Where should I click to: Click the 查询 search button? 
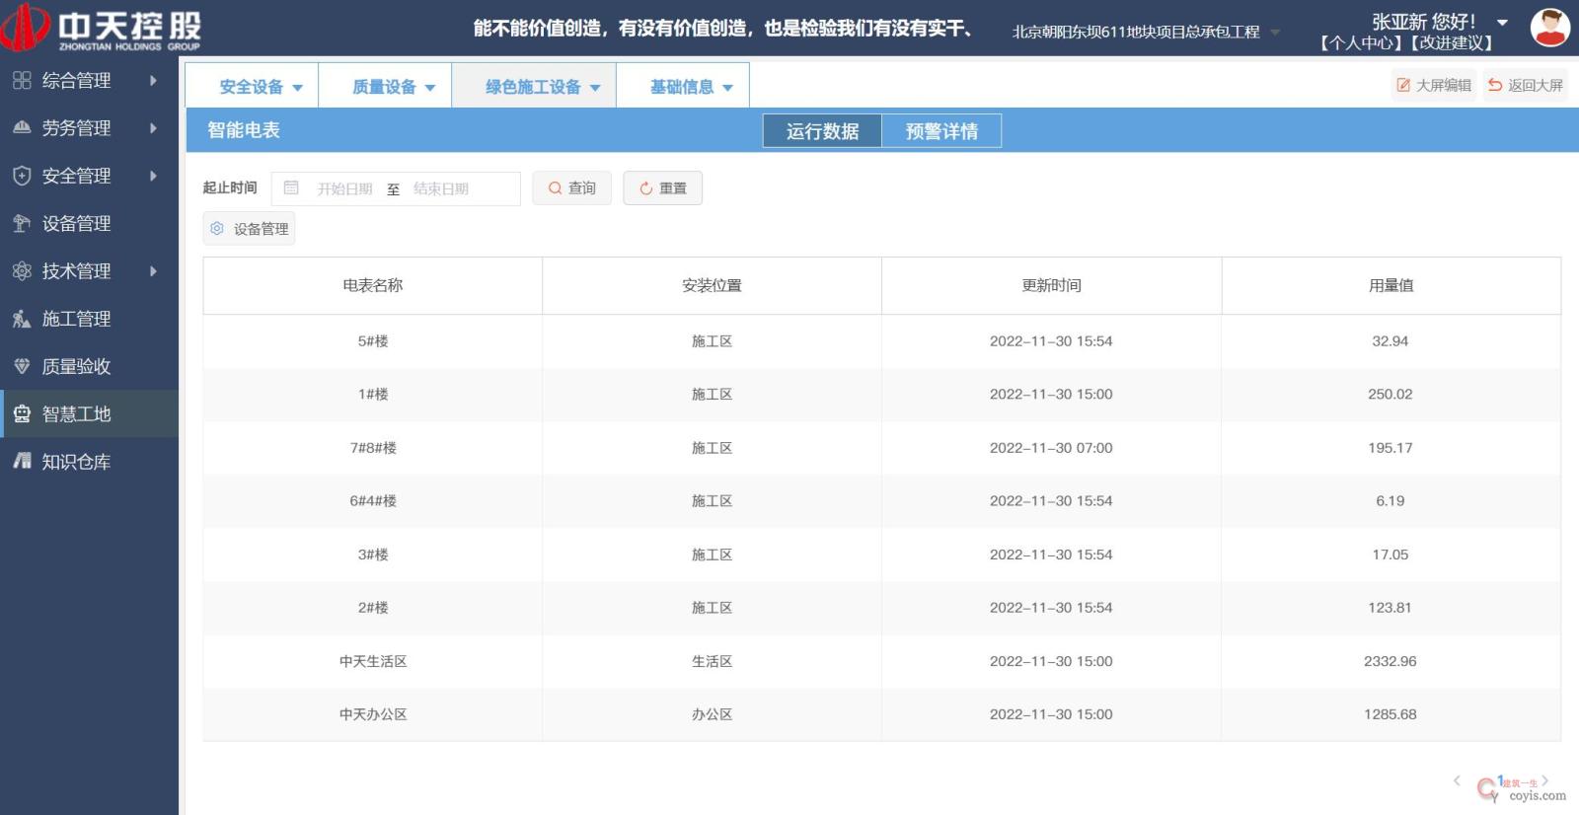(571, 187)
